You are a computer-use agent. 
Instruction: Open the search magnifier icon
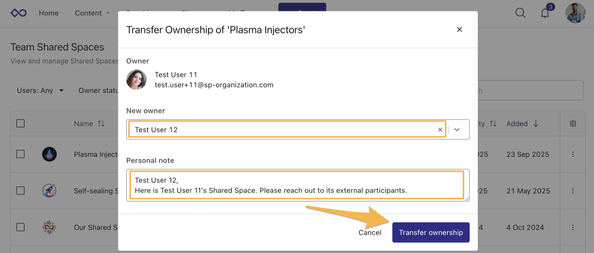(520, 13)
